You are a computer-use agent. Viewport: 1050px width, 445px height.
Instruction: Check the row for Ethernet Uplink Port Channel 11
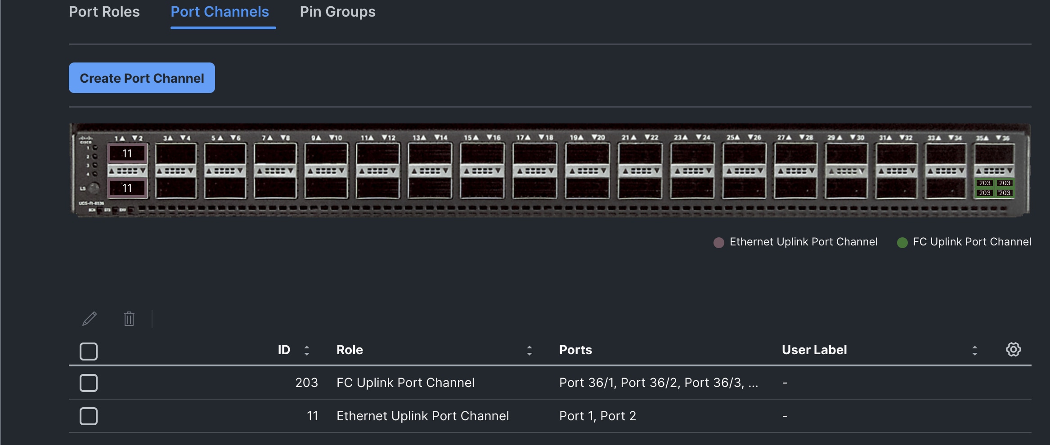pyautogui.click(x=88, y=416)
